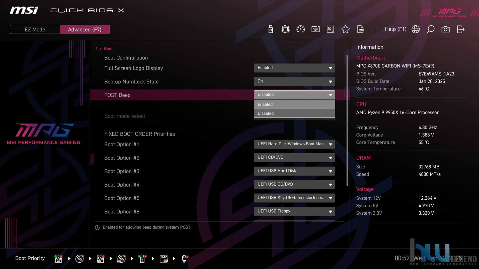The height and width of the screenshot is (269, 479).
Task: Select the USB key boot priority icon
Action: pyautogui.click(x=142, y=258)
